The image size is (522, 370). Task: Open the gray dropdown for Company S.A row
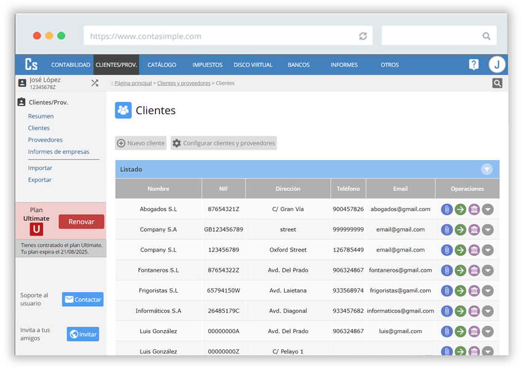[488, 229]
